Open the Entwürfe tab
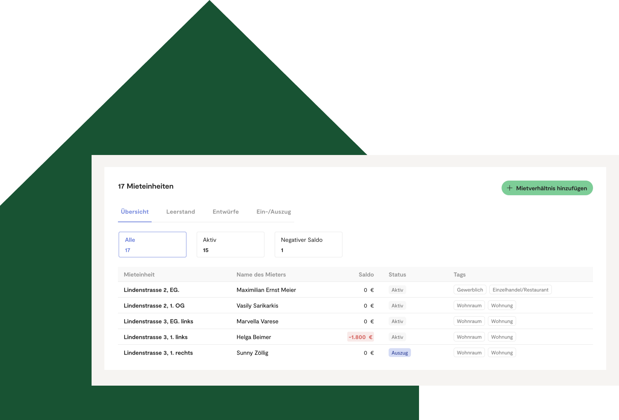The width and height of the screenshot is (619, 420). click(226, 212)
